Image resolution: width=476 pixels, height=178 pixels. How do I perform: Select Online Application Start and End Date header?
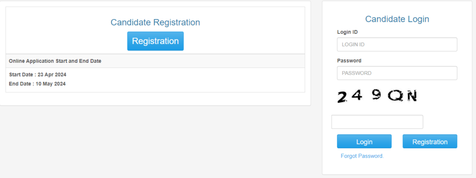(55, 61)
